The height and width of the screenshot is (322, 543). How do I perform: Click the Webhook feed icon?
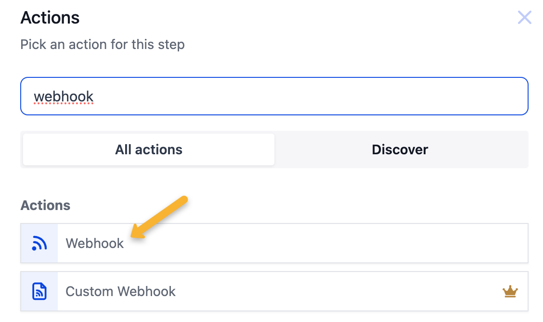tap(39, 243)
